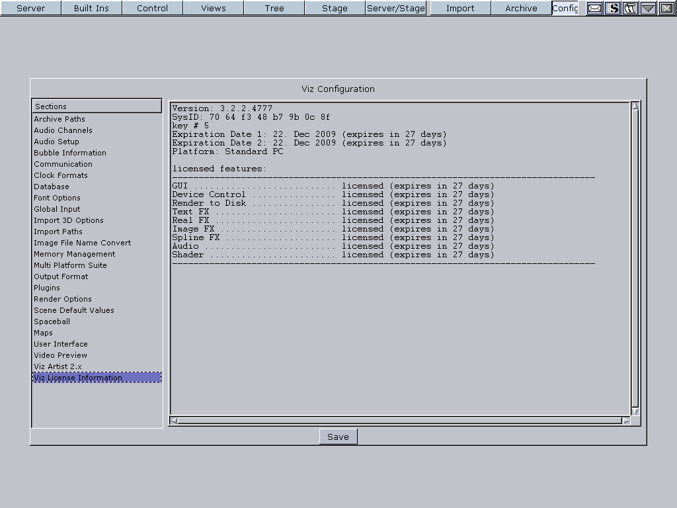Screen dimensions: 677x508
Task: Click the info scroll icon
Action: 631,8
